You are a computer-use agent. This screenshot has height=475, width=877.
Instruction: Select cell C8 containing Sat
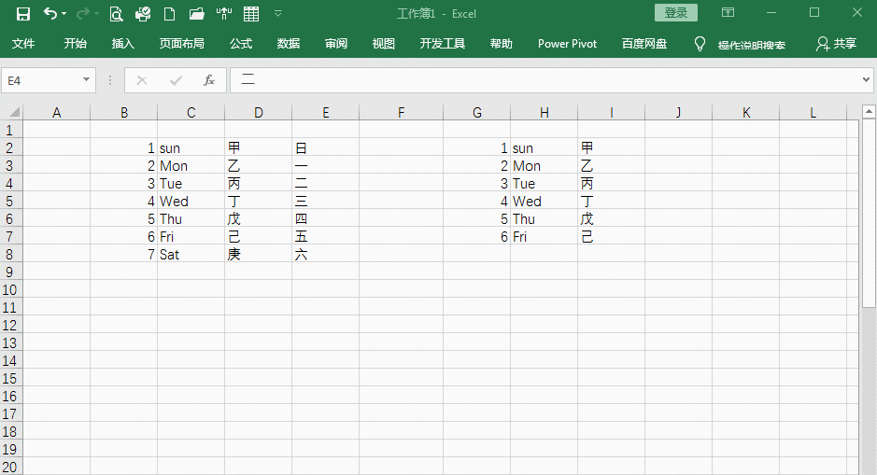(191, 254)
